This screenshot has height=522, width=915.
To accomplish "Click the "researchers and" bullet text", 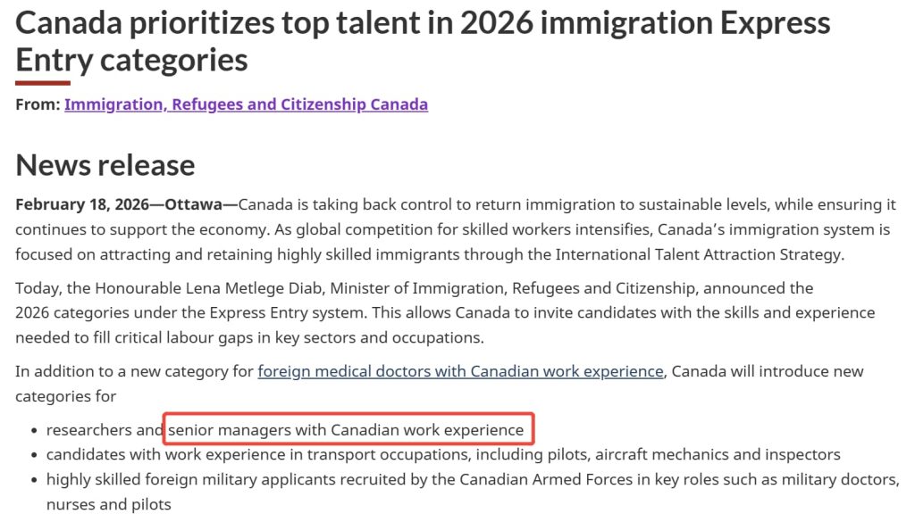I will click(105, 430).
